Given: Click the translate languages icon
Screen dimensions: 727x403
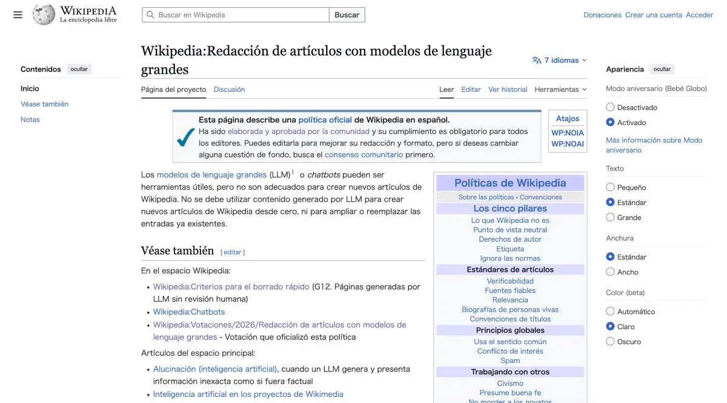Looking at the screenshot, I should [537, 60].
